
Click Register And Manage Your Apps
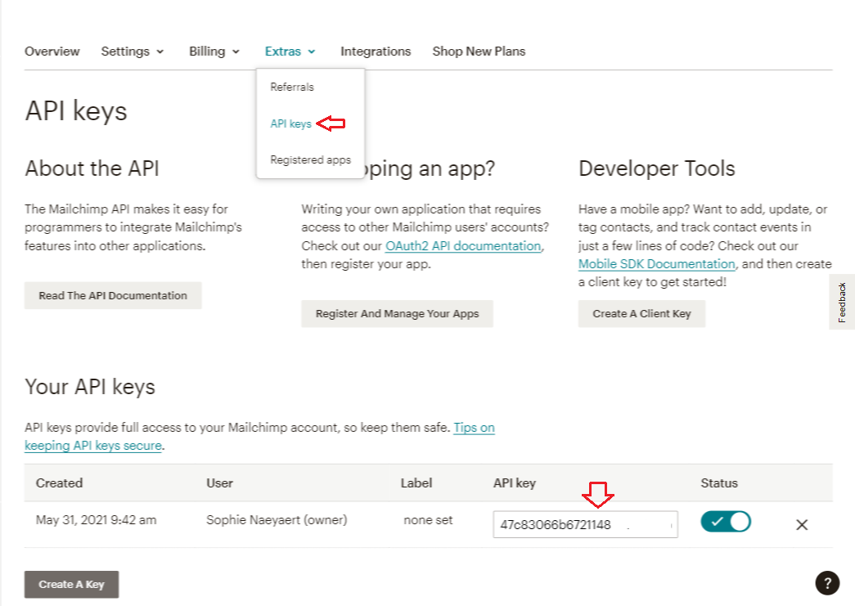pos(397,313)
